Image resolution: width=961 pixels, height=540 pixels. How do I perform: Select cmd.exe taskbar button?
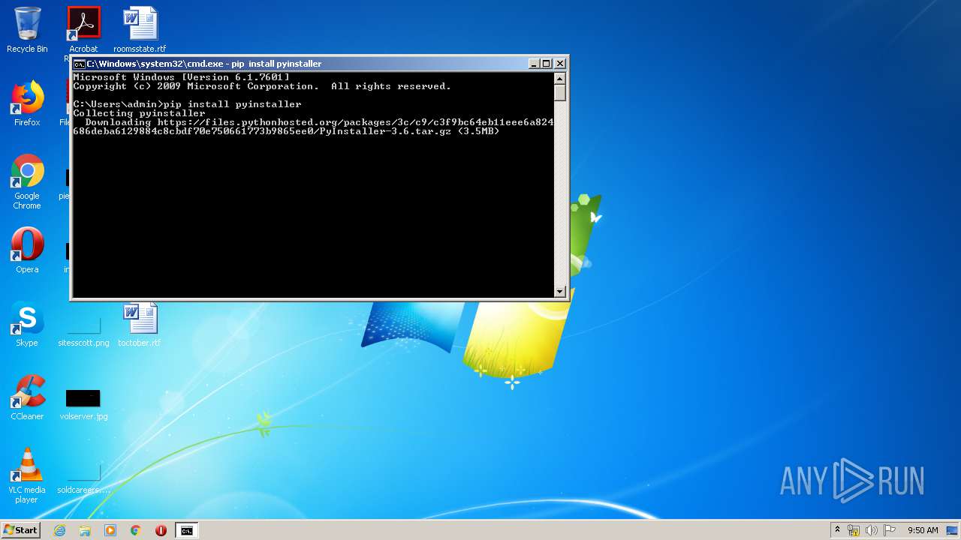click(x=186, y=530)
